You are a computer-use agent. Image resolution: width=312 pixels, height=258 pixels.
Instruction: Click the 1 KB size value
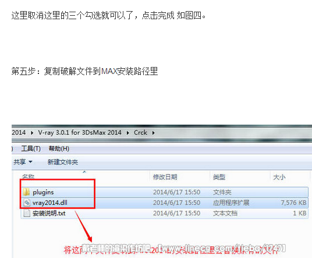[300, 213]
